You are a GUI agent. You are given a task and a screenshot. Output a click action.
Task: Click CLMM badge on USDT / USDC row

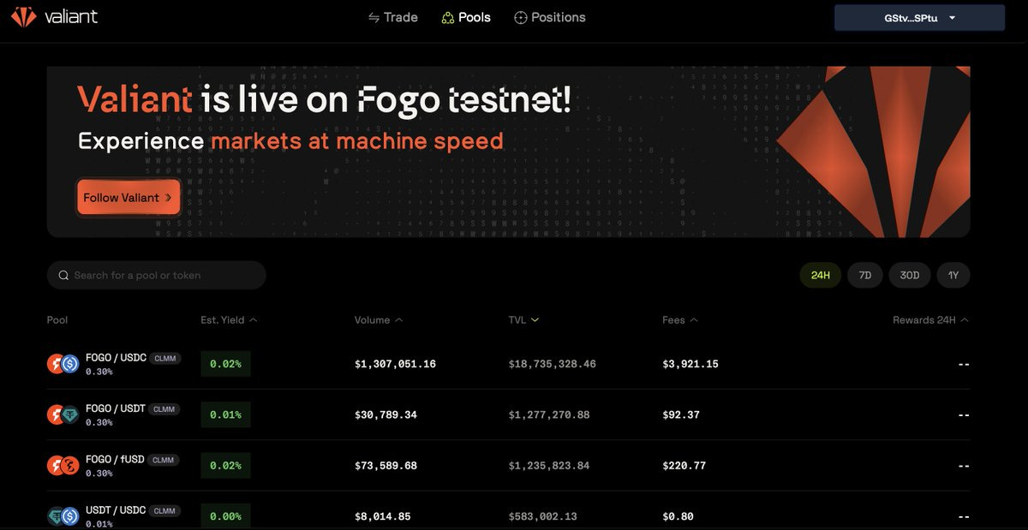165,511
